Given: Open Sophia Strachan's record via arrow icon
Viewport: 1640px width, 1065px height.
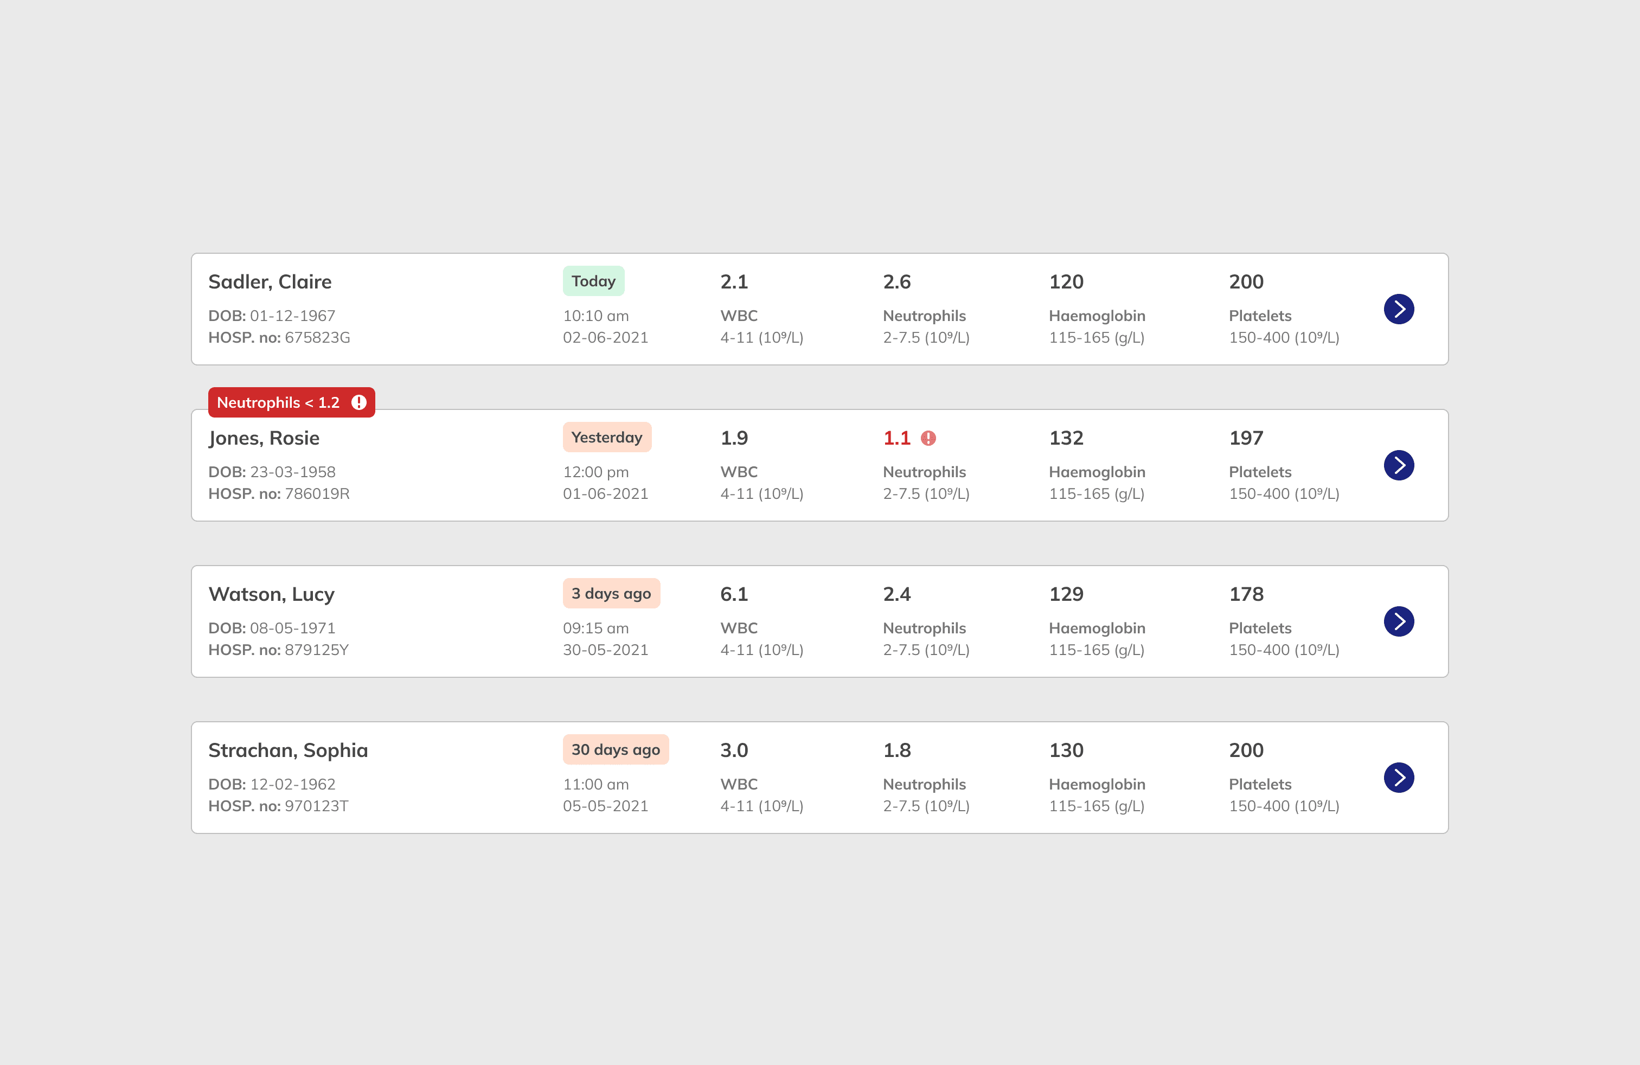Looking at the screenshot, I should (x=1398, y=778).
